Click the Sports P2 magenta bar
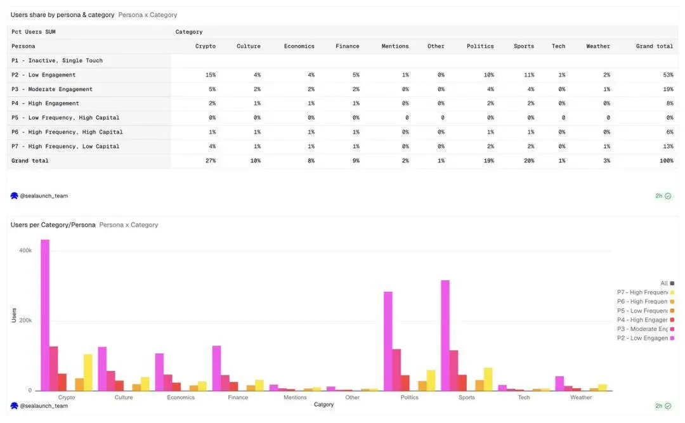Viewport: 685px width, 423px height. coord(445,335)
